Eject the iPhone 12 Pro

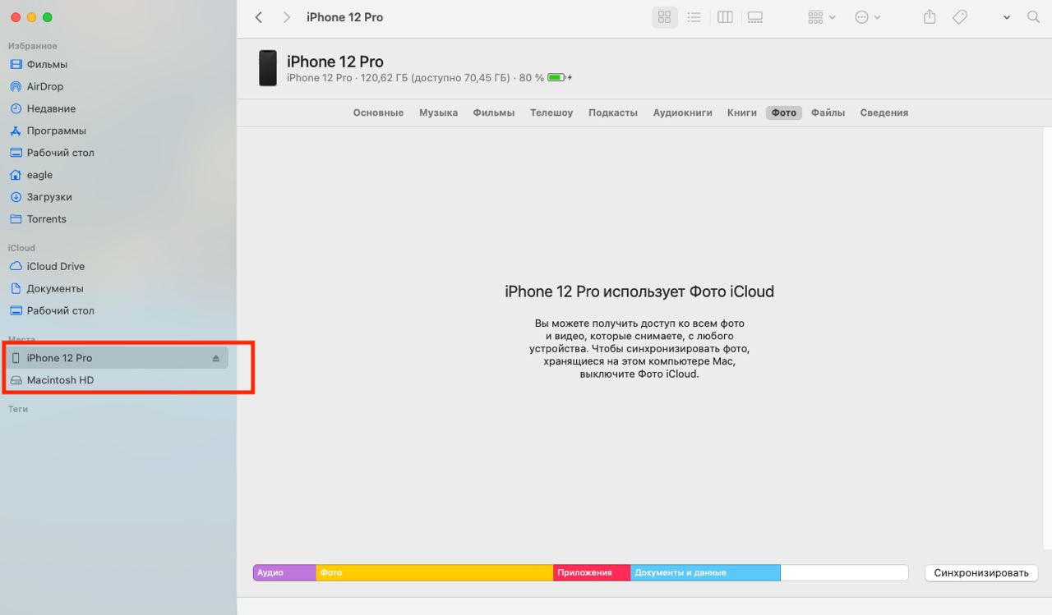pos(216,358)
